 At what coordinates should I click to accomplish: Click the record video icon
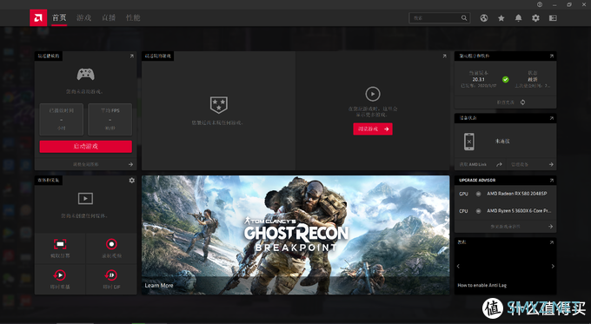[111, 244]
